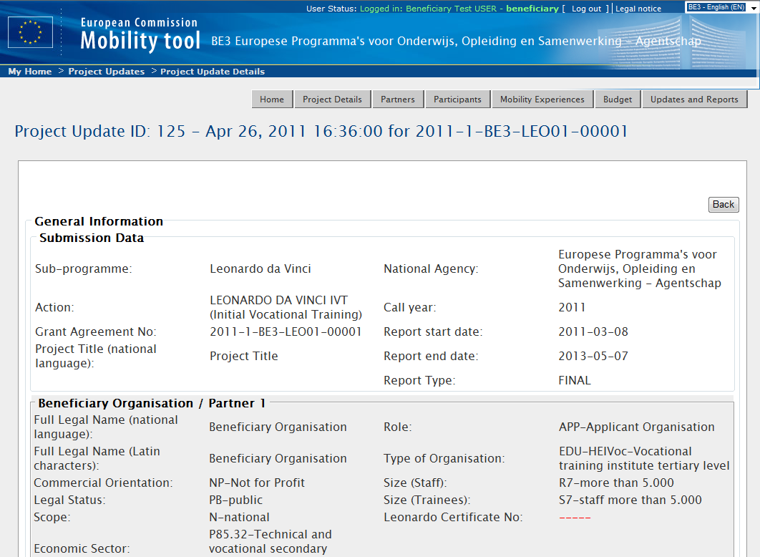Click 'EDU-HEIVoc-Vocational' organisation type value
The height and width of the screenshot is (557, 760).
click(x=644, y=459)
